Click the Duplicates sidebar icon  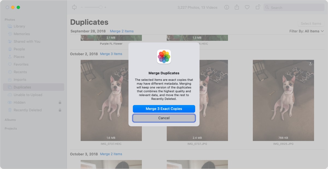[x=10, y=87]
